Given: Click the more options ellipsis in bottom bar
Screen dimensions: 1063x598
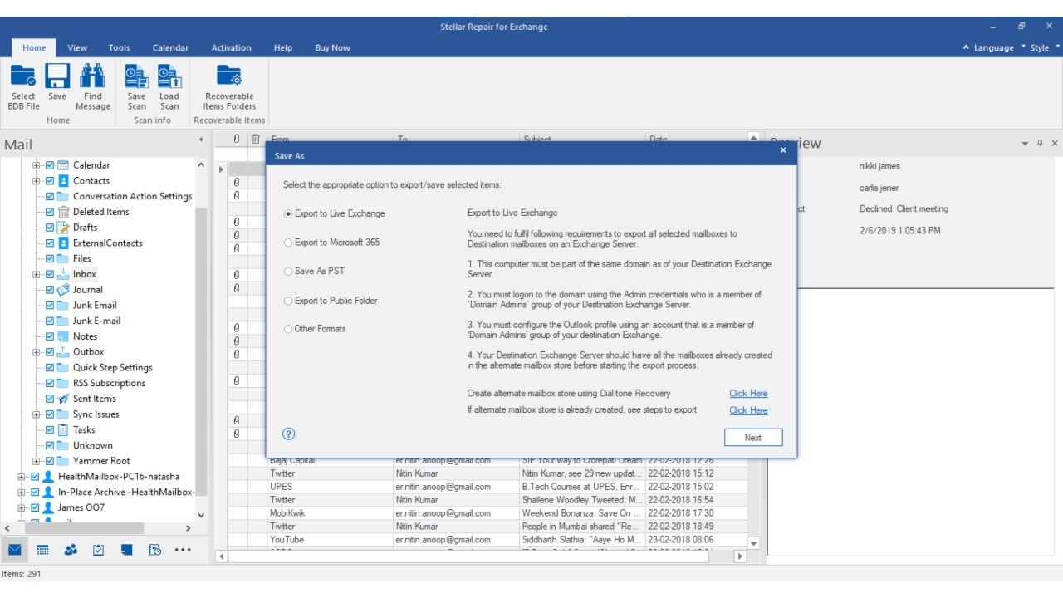Looking at the screenshot, I should click(x=183, y=550).
